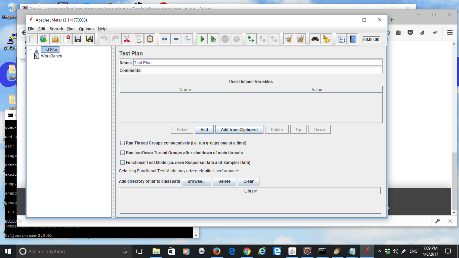Expand all tree nodes with plus icon
The height and width of the screenshot is (258, 459).
pos(164,39)
